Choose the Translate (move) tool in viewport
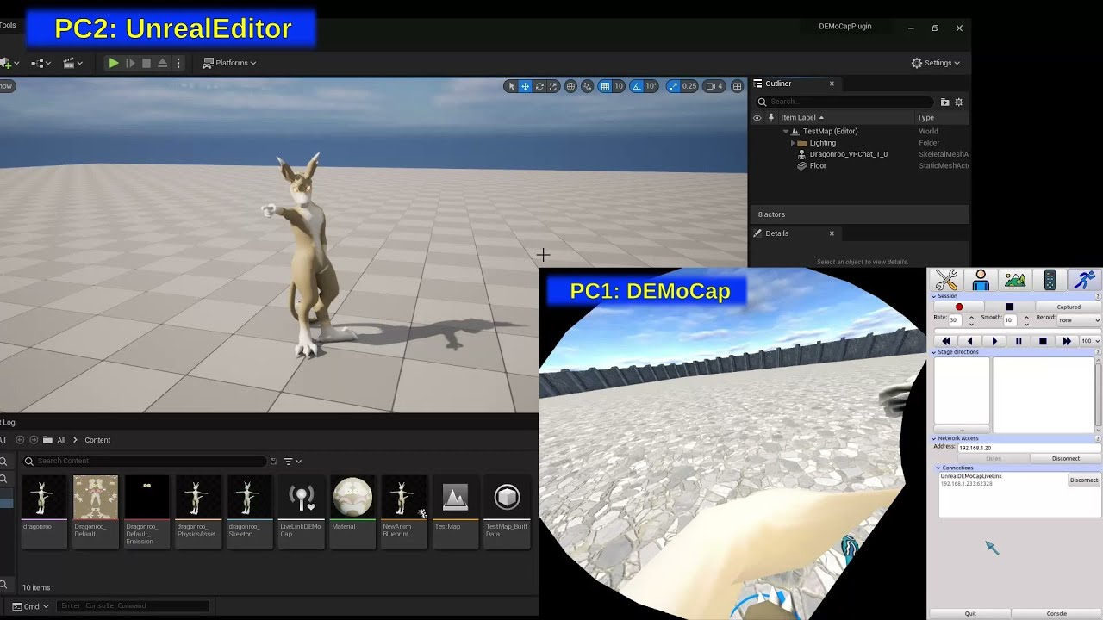Viewport: 1103px width, 620px height. [525, 86]
